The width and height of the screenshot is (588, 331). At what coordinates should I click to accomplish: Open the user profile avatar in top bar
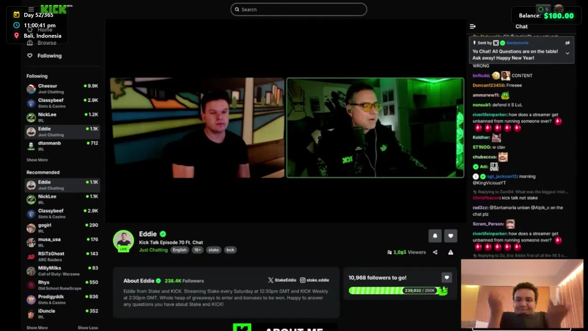click(559, 9)
